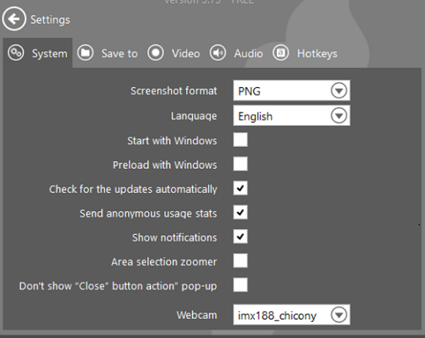The image size is (425, 338).
Task: Click the Start with Windows label
Action: click(172, 140)
